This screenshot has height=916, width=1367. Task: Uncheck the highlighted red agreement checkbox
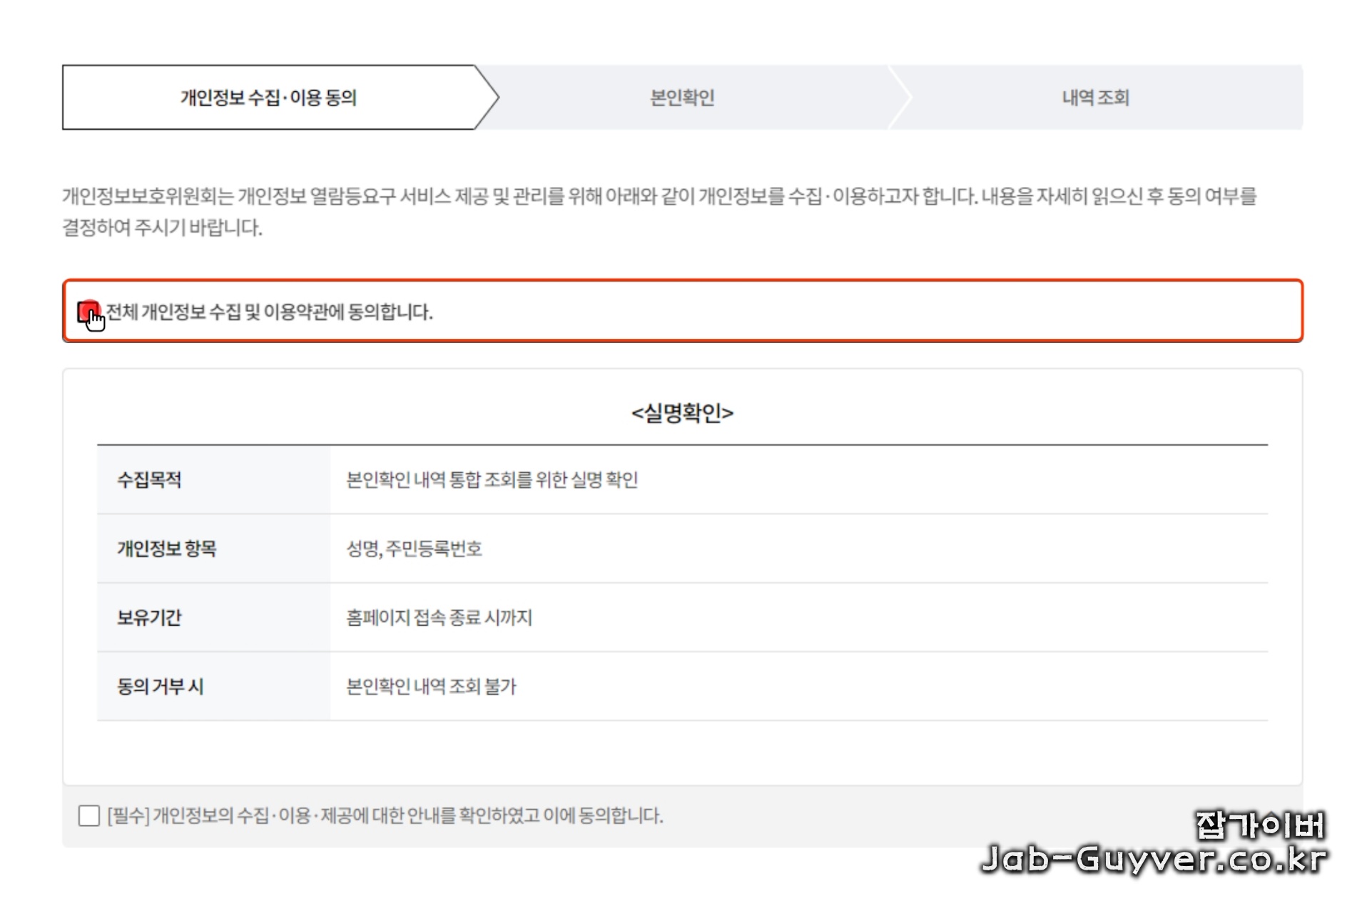pos(88,311)
